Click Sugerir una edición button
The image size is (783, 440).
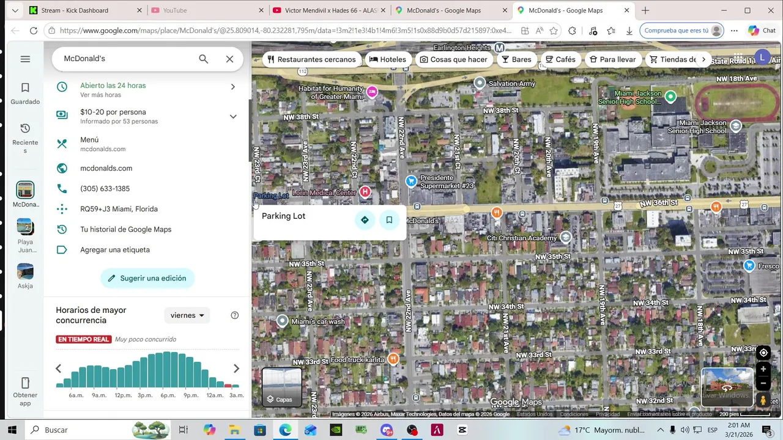point(147,278)
